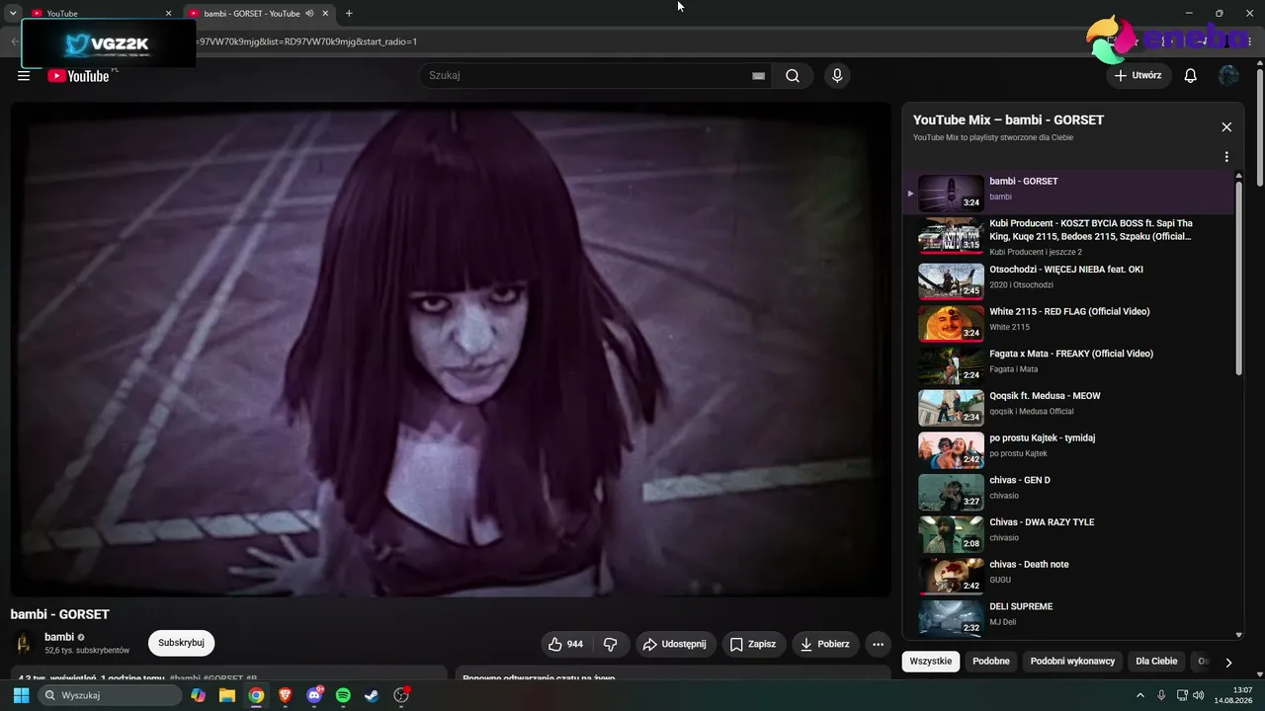Download video with Pobierz button

pos(825,644)
